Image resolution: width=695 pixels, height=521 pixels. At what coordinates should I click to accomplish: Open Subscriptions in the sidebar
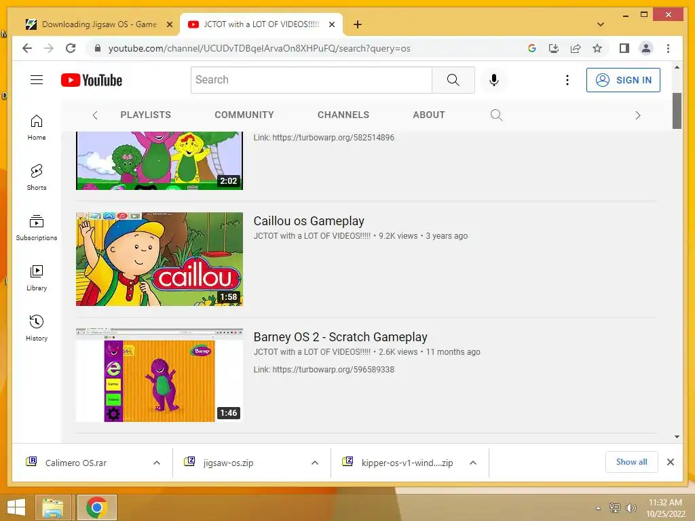point(37,228)
